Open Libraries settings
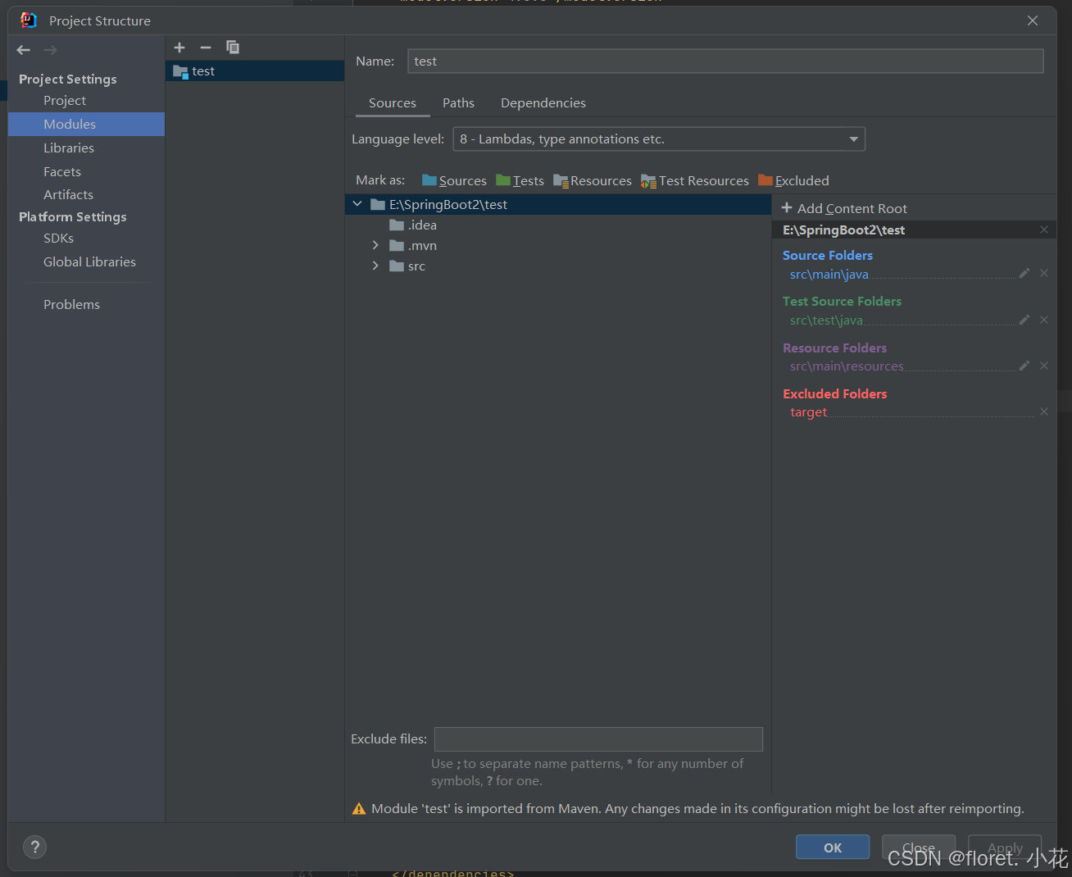The height and width of the screenshot is (877, 1072). pyautogui.click(x=69, y=148)
